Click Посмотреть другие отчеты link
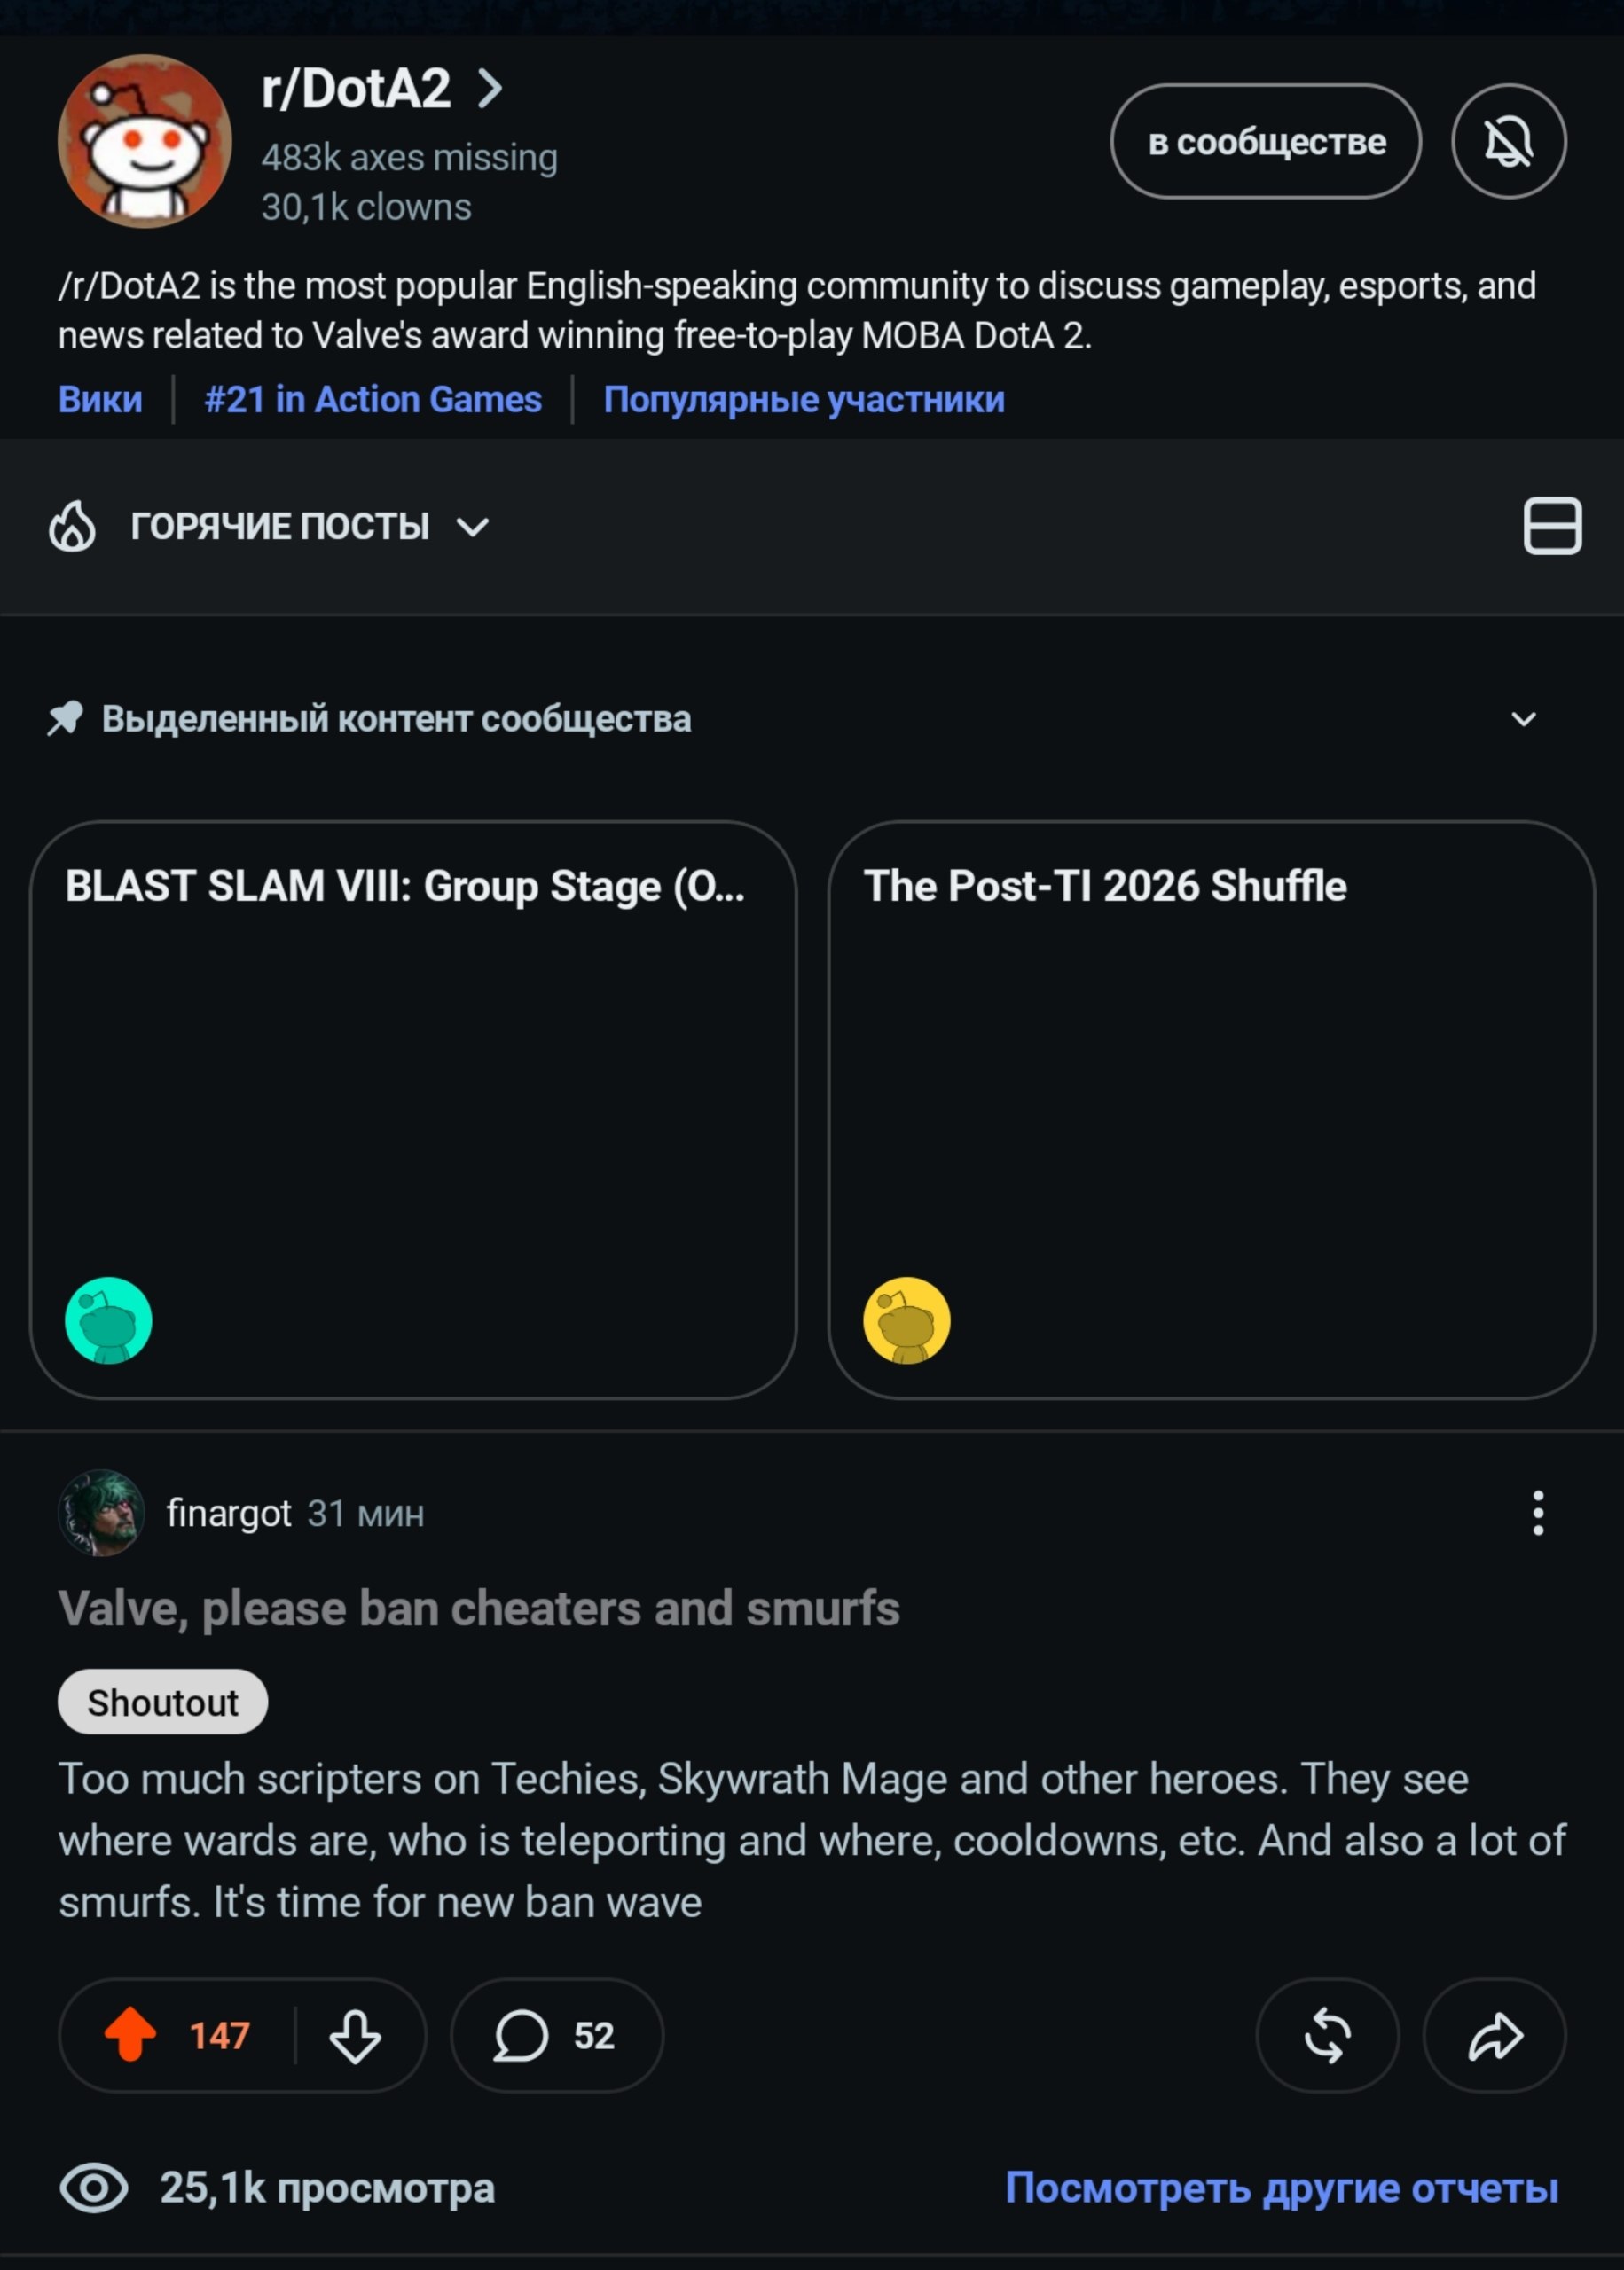1624x2270 pixels. point(1282,2187)
